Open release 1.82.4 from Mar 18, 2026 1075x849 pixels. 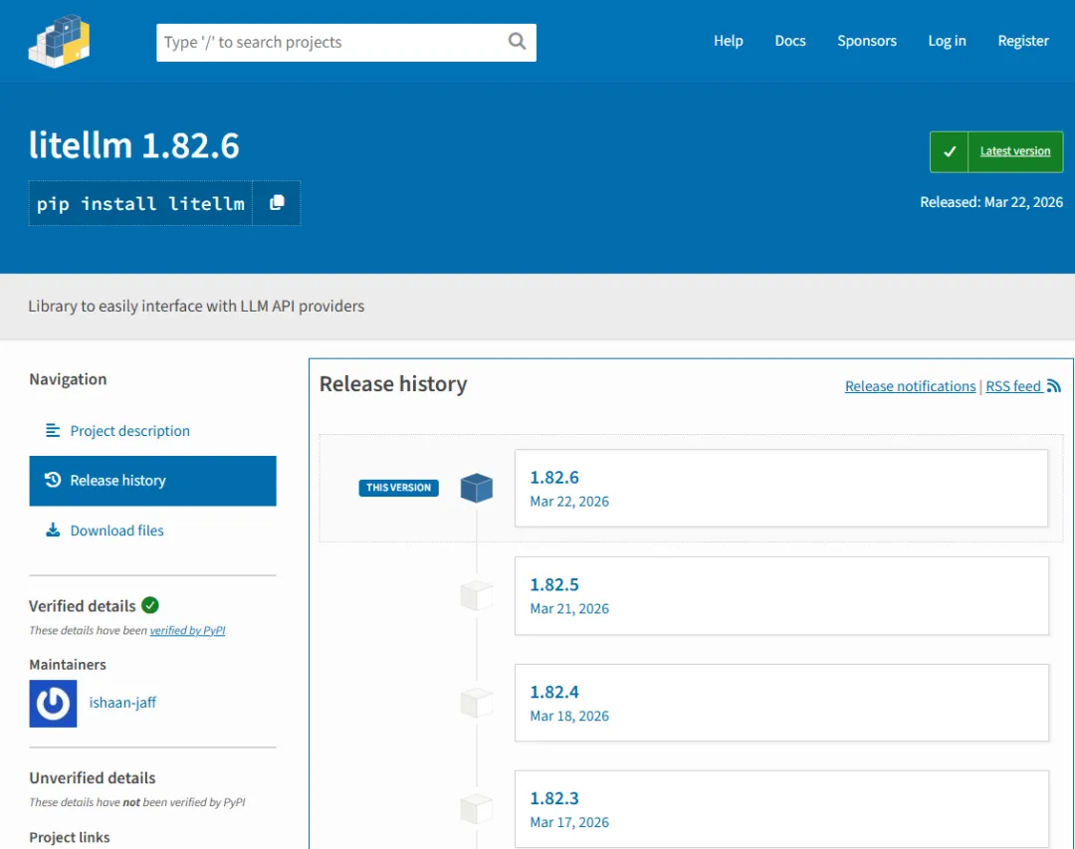[781, 703]
